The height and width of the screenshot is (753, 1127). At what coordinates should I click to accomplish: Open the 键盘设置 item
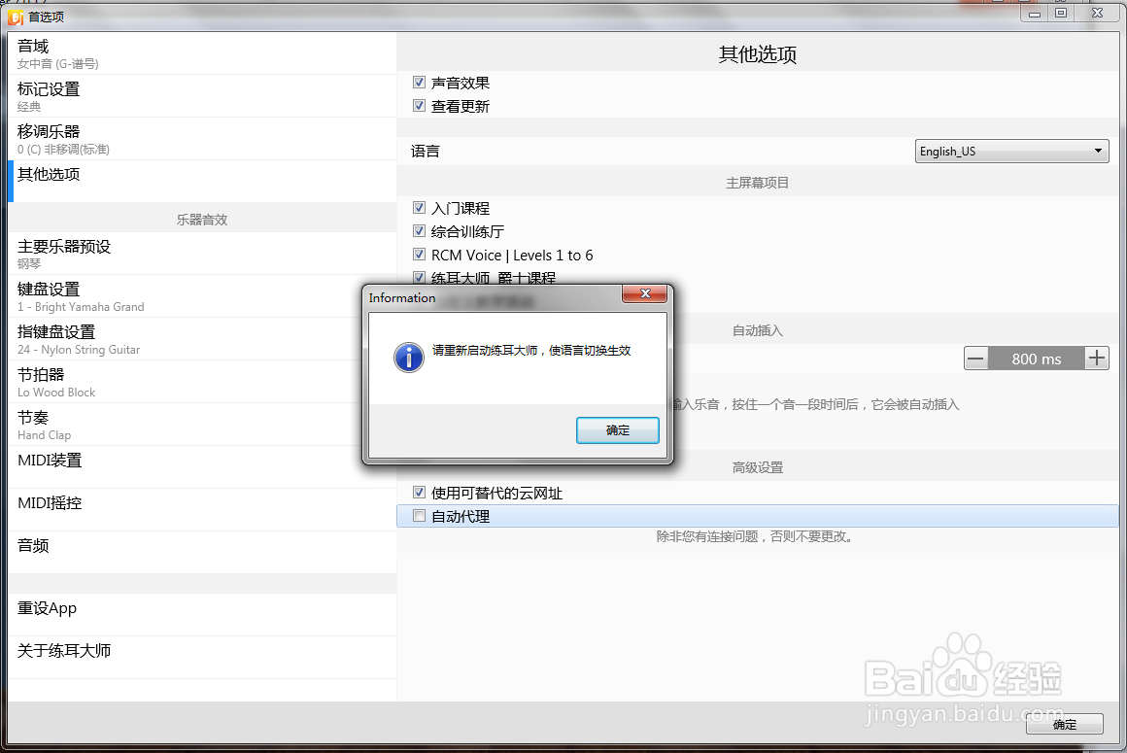coord(203,296)
